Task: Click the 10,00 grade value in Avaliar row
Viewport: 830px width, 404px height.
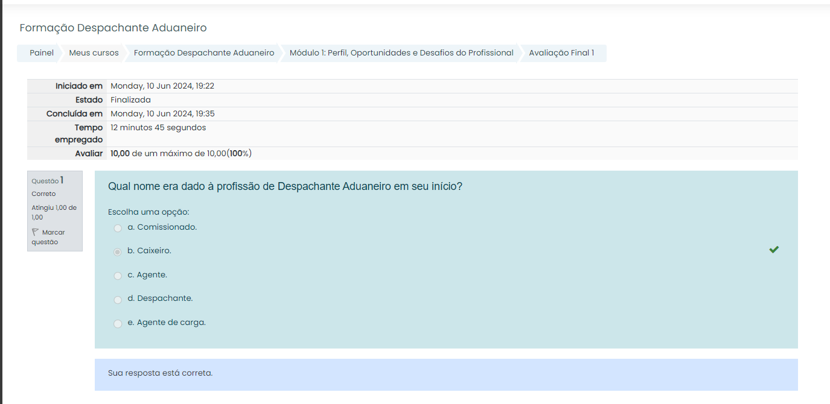Action: point(120,154)
